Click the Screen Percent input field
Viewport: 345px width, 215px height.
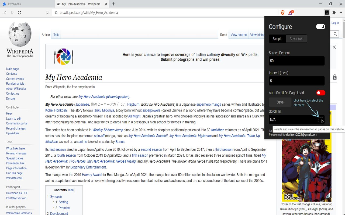pyautogui.click(x=296, y=61)
